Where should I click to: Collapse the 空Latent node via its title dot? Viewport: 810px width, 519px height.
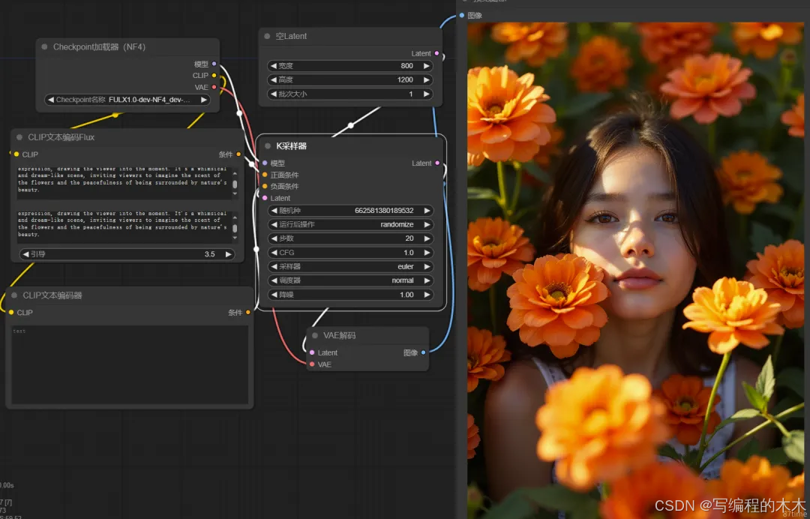click(267, 36)
